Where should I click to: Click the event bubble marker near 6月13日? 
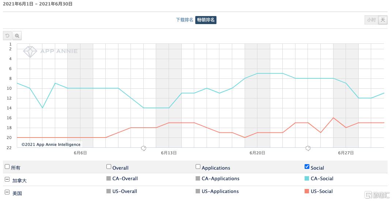coord(144,148)
